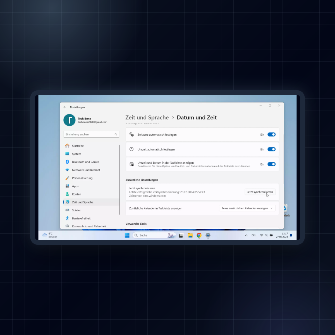Image resolution: width=335 pixels, height=335 pixels.
Task: Click the Einstellung suchen search field
Action: [91, 134]
